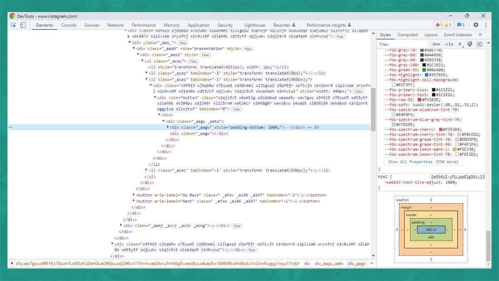
Task: Toggle the .cls element classes panel
Action: click(449, 44)
